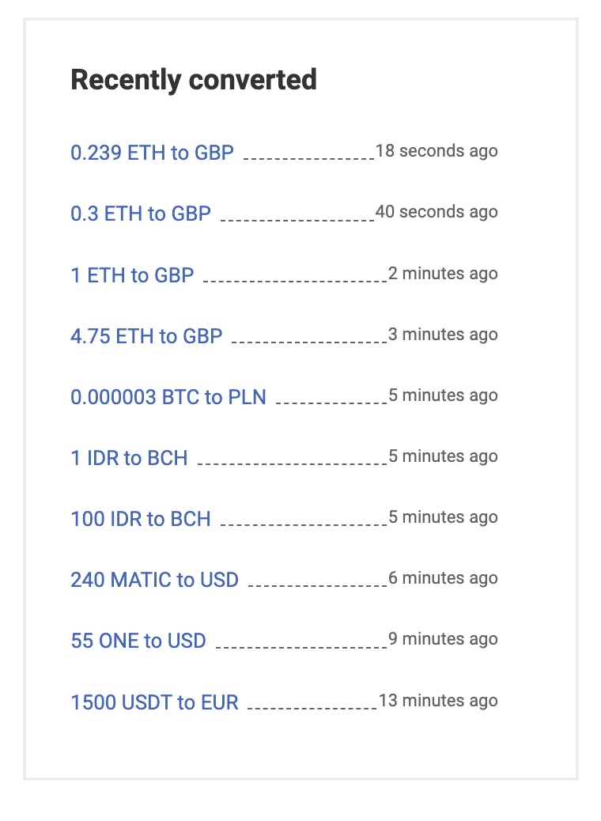This screenshot has width=601, height=821.
Task: Open the 1 IDR to BCH link
Action: coord(129,458)
